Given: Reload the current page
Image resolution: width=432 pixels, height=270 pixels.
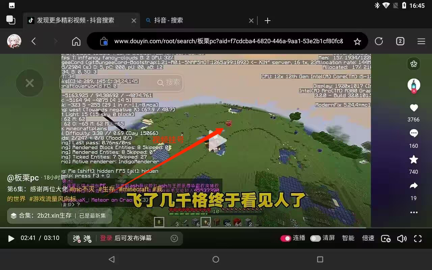Looking at the screenshot, I should tap(379, 41).
